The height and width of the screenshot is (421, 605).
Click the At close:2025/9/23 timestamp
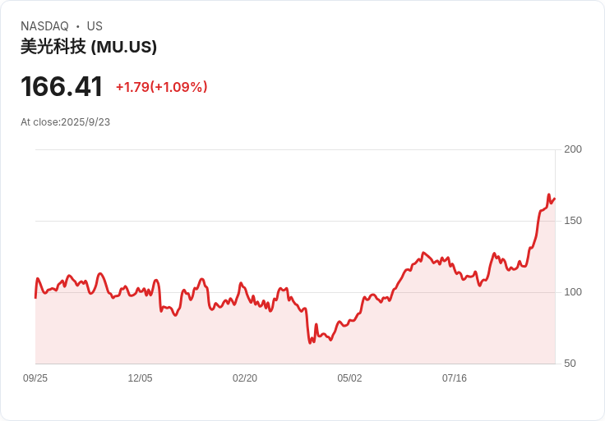coord(65,122)
